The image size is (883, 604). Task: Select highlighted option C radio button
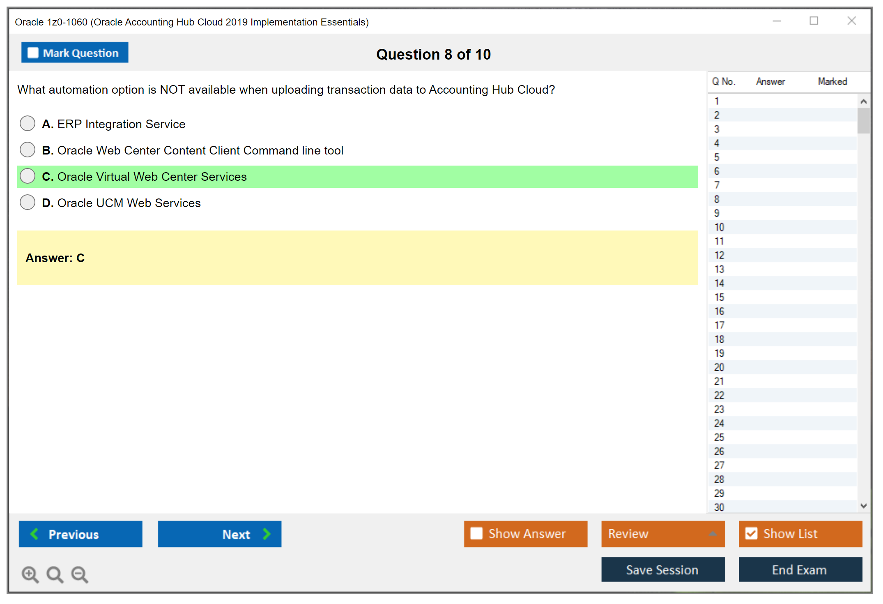pyautogui.click(x=27, y=176)
